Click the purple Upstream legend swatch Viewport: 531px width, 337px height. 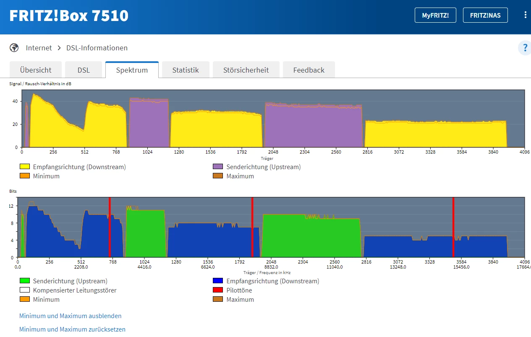click(218, 167)
